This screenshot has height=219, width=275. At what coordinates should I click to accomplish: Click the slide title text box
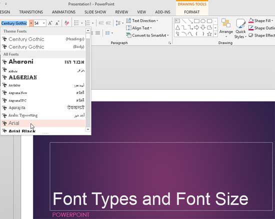(161, 176)
